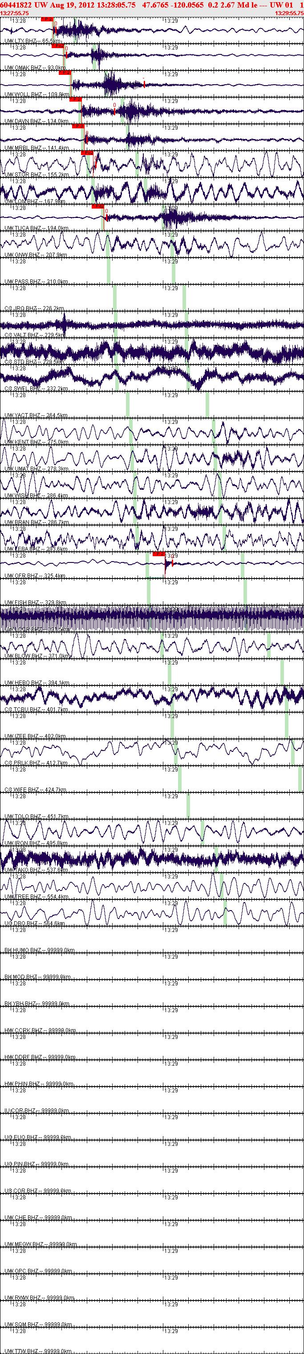Screen dimensions: 304x1354
Task: Select station label CC TCBU BHZ 401.7km
Action: (36, 710)
